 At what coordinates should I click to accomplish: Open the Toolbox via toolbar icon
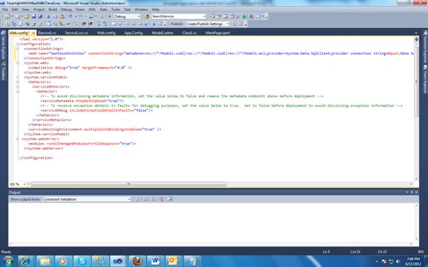click(x=238, y=16)
